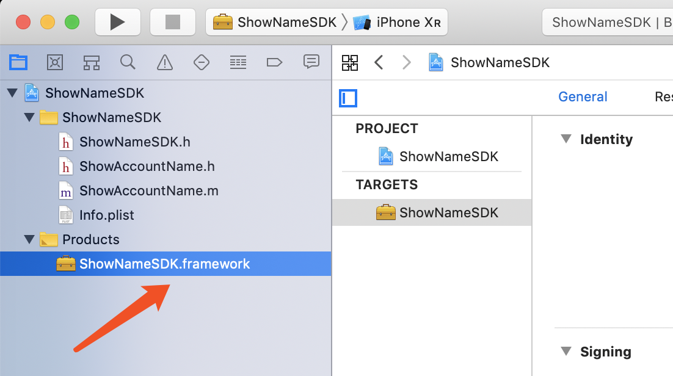Open the Report navigator
Image resolution: width=673 pixels, height=376 pixels.
coord(311,63)
